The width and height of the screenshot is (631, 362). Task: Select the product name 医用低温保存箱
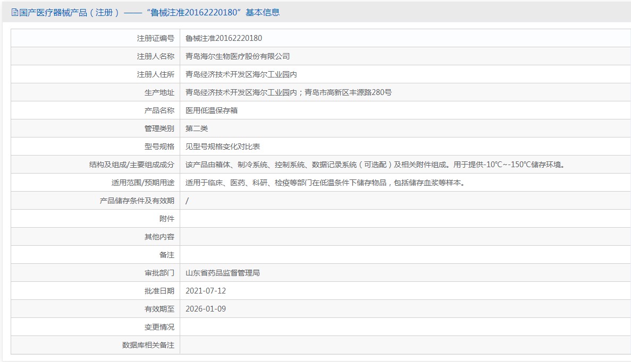tap(211, 110)
